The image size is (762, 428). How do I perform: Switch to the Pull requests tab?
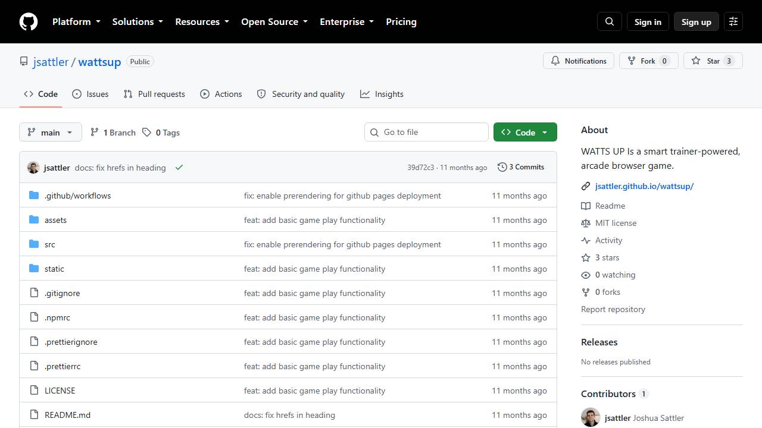tap(154, 94)
